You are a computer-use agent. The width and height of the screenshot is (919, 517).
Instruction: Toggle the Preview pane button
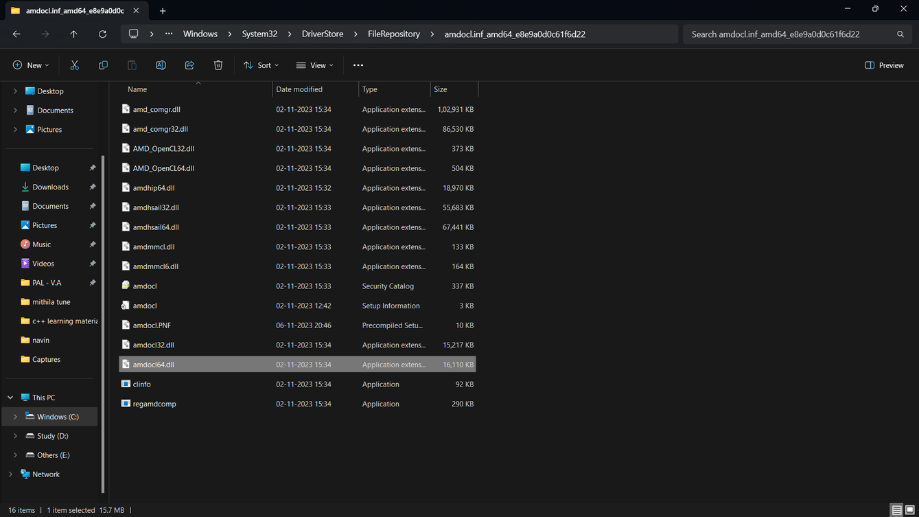(884, 65)
